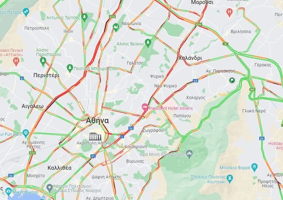This screenshot has width=283, height=200.
Task: Select the Σπήλαιο Παιανίας Κουτούκι marker
Action: pyautogui.click(x=230, y=179)
